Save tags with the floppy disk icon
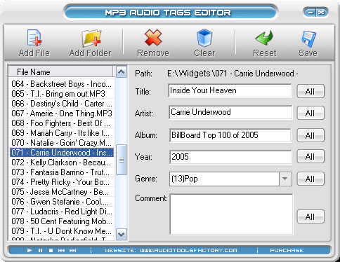The height and width of the screenshot is (262, 340). click(308, 39)
